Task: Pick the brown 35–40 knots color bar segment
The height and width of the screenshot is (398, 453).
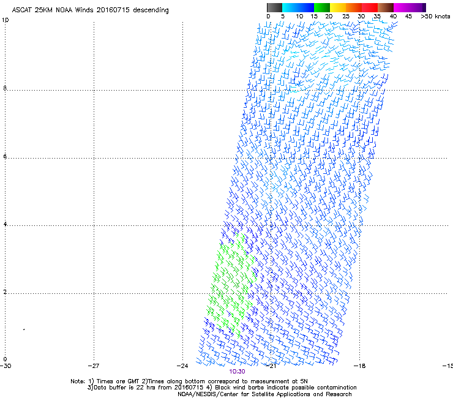Action: tap(386, 7)
